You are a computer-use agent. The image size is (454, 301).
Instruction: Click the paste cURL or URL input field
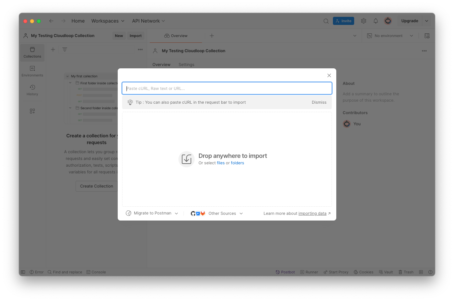pyautogui.click(x=227, y=89)
